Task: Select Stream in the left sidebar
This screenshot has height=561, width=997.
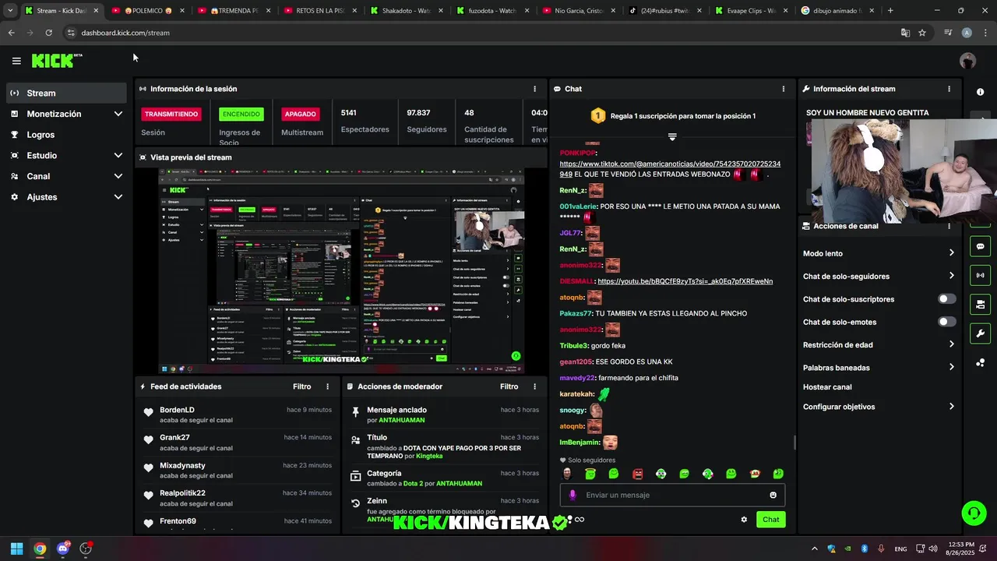Action: coord(66,93)
